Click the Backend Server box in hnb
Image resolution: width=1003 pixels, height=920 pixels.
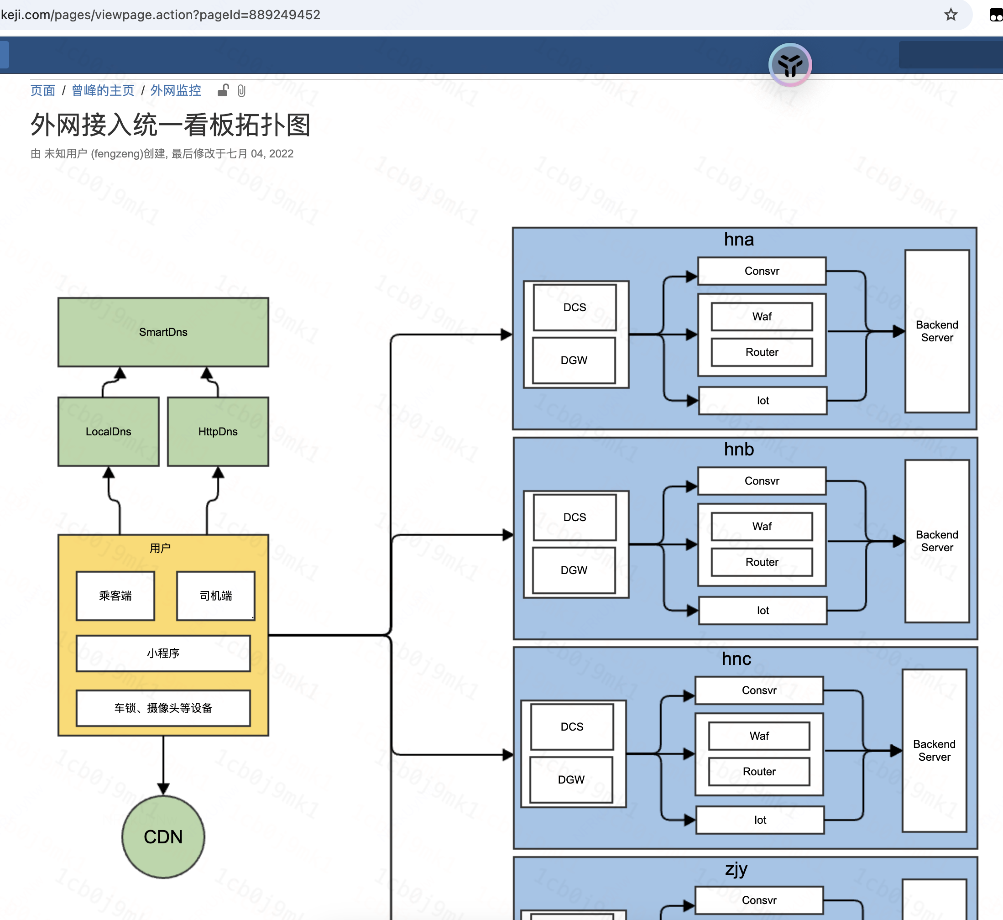937,541
